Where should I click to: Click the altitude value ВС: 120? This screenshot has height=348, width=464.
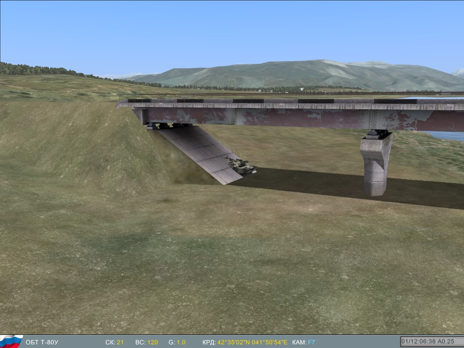click(x=146, y=343)
